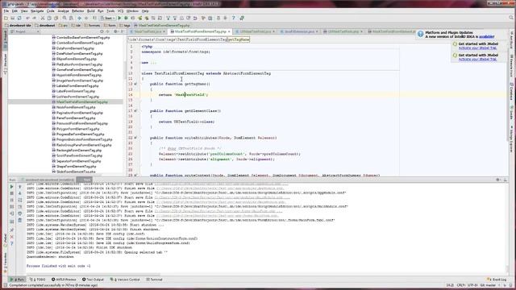
Task: Toggle Pin Tab in Run panel
Action: pos(12,230)
